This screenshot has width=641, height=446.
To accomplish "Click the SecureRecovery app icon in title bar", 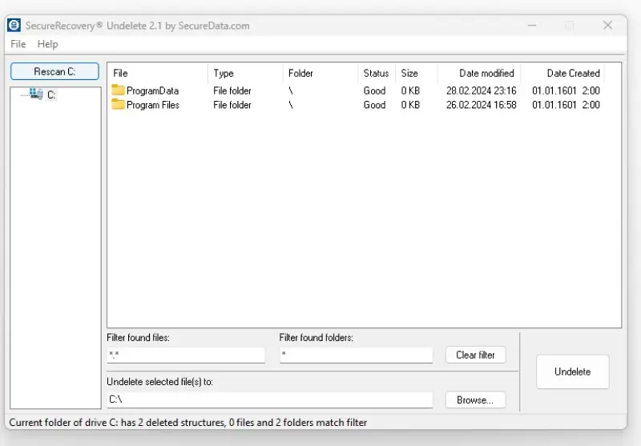I will point(14,26).
